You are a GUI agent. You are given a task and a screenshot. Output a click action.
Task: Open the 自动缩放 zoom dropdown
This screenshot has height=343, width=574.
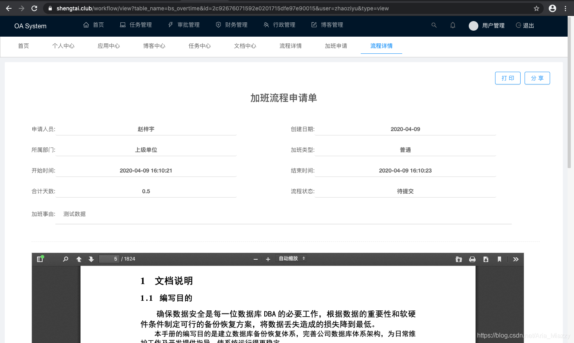(291, 259)
